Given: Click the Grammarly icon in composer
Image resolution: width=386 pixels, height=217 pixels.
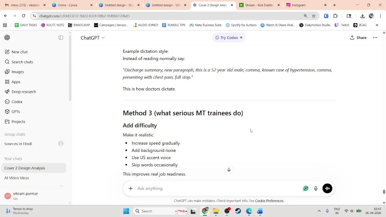Looking at the screenshot, I should pyautogui.click(x=306, y=188).
